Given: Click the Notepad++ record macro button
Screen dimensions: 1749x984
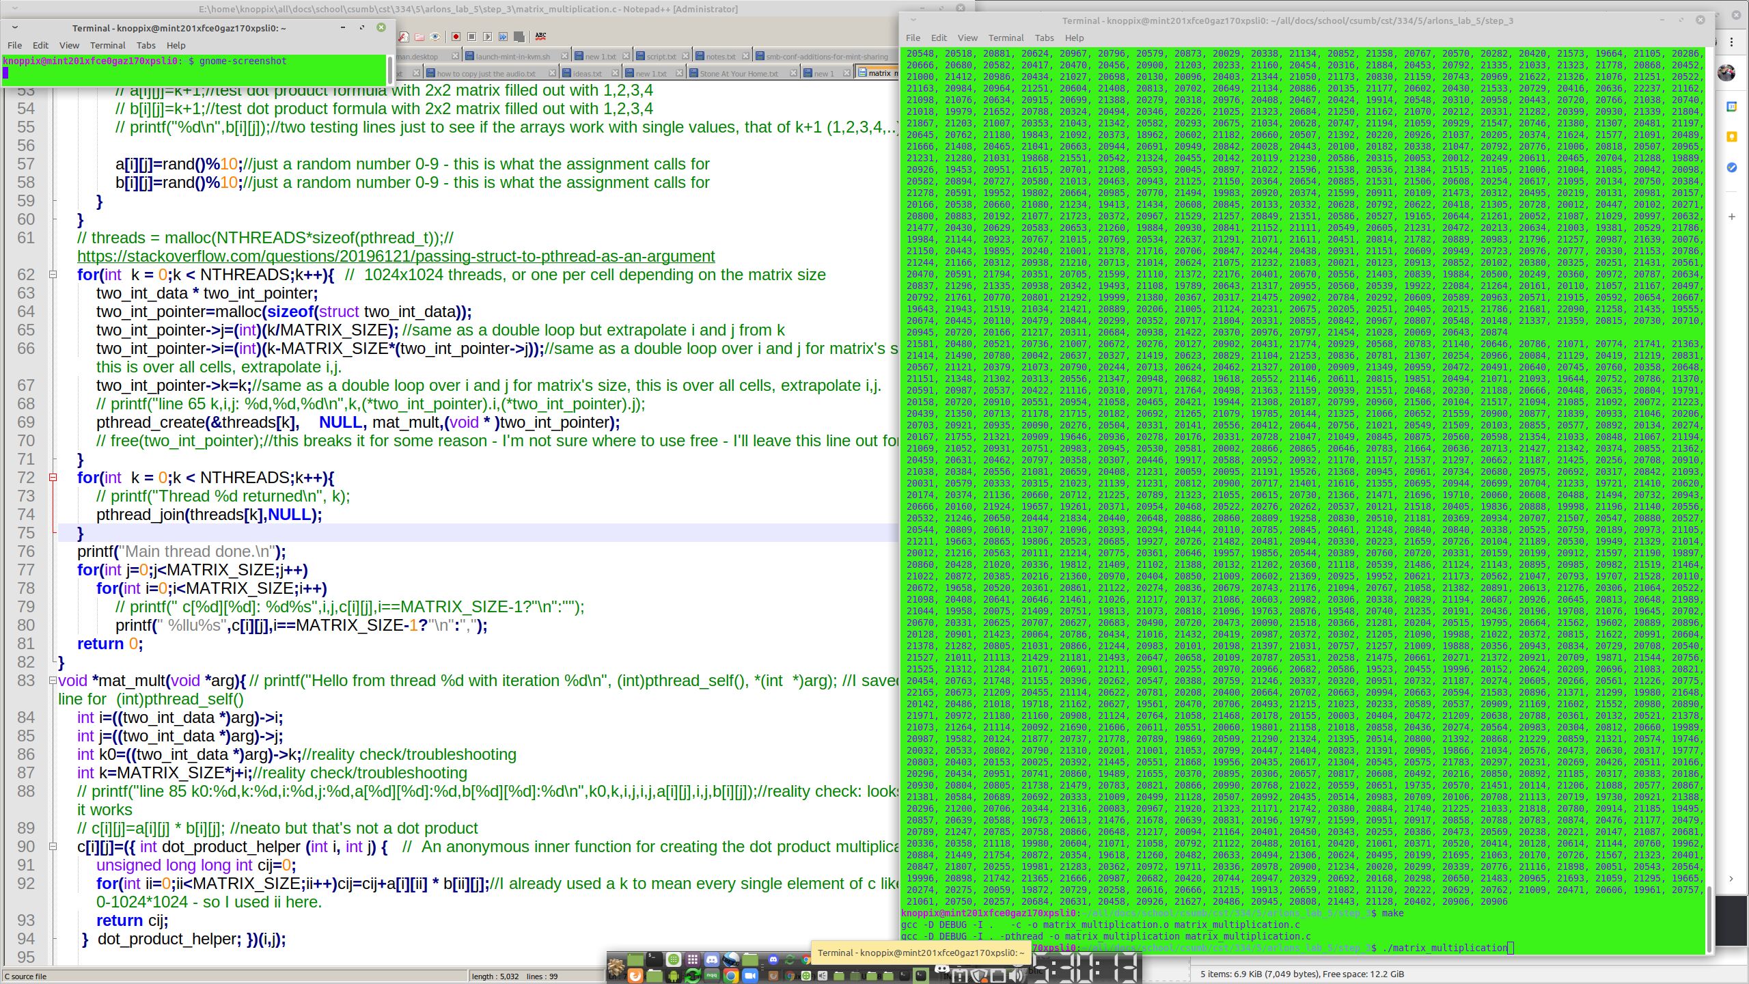Looking at the screenshot, I should click(x=456, y=37).
